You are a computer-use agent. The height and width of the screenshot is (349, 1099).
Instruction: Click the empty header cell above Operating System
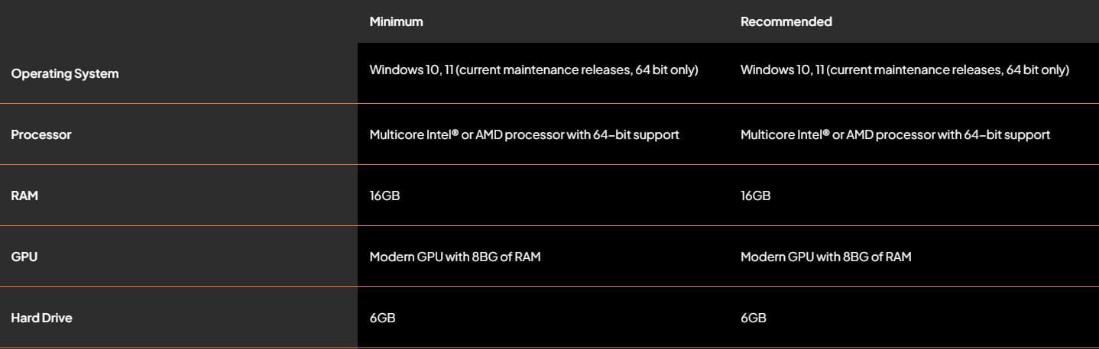click(178, 21)
